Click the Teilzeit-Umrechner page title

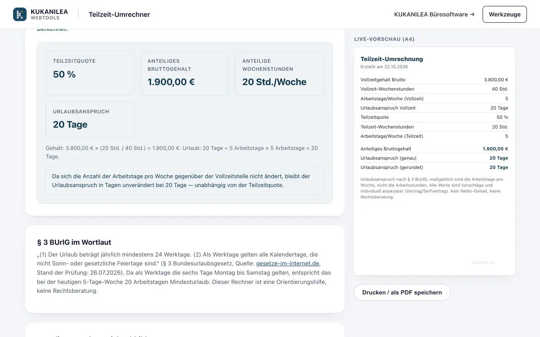tap(119, 14)
